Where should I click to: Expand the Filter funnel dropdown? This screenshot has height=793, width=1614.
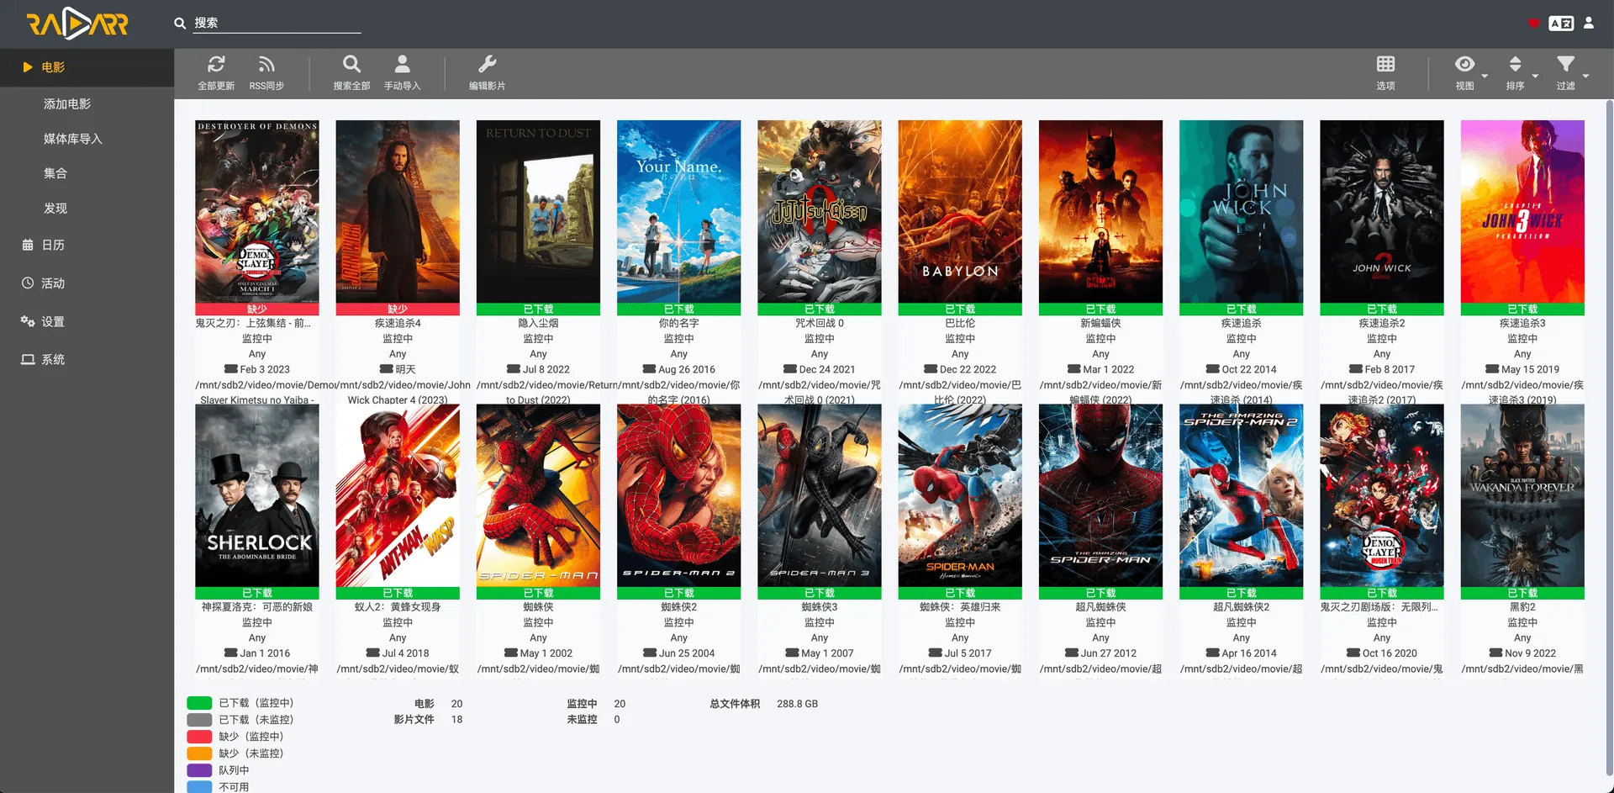pos(1565,65)
